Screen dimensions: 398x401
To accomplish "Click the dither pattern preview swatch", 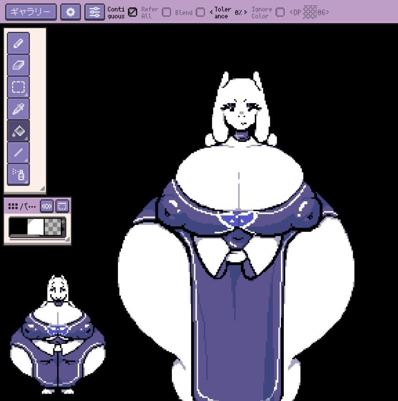I will [310, 12].
